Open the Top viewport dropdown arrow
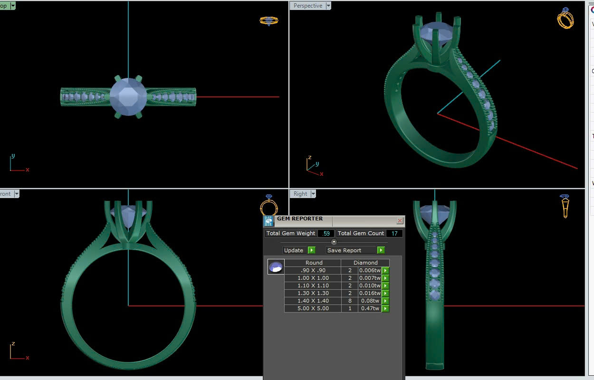The height and width of the screenshot is (380, 594). tap(12, 6)
